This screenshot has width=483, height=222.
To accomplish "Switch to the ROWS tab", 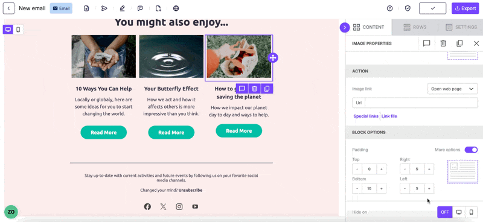I will 415,27.
